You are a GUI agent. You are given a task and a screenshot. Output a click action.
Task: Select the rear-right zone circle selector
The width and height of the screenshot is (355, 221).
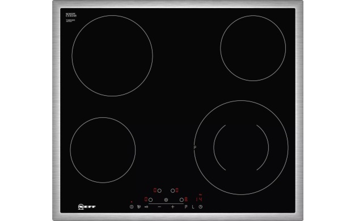click(172, 191)
